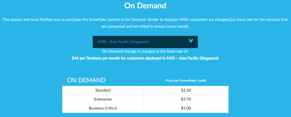The image size is (291, 117).
Task: Click the down chevron in the region selector
Action: pyautogui.click(x=191, y=41)
